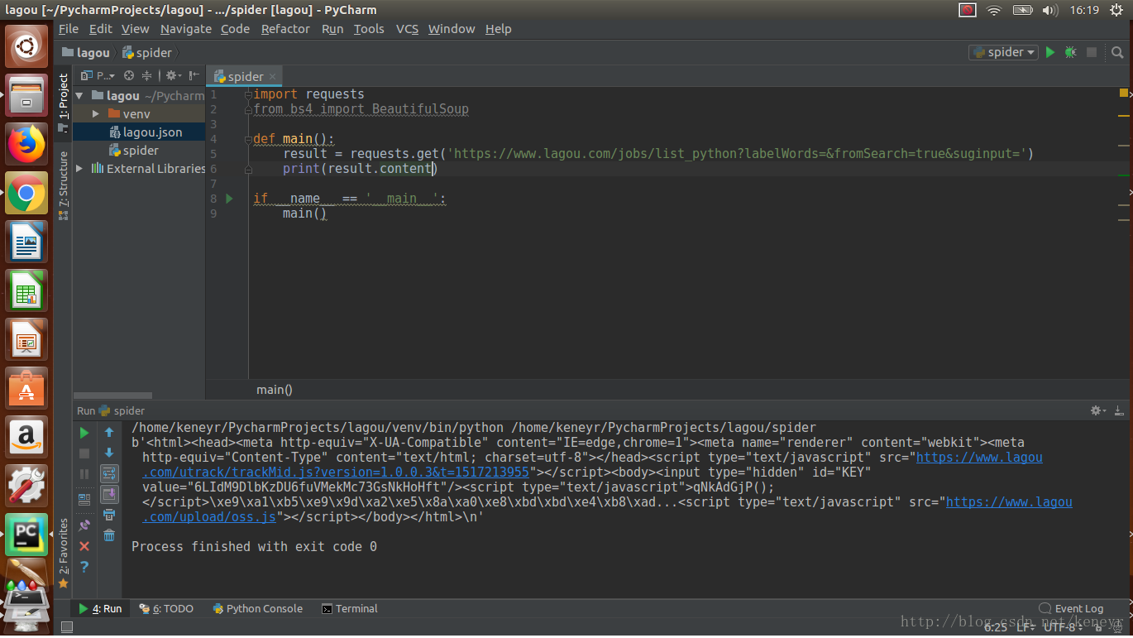Viewport: 1133px width, 638px height.
Task: Follow the trackMid.js URL link in console
Action: [592, 464]
